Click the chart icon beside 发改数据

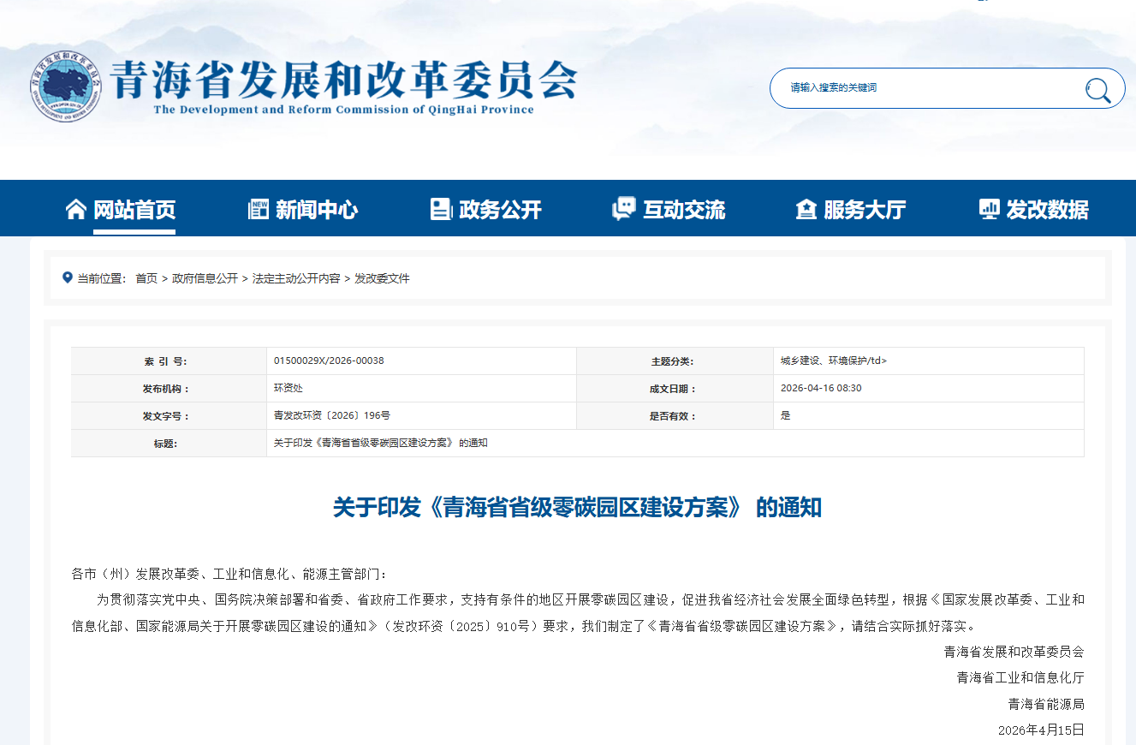989,209
